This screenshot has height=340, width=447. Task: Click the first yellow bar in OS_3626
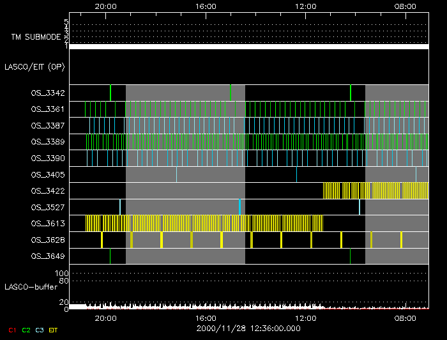[x=102, y=240]
